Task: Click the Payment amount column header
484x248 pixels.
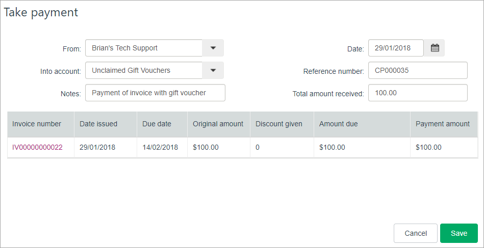Action: tap(444, 124)
